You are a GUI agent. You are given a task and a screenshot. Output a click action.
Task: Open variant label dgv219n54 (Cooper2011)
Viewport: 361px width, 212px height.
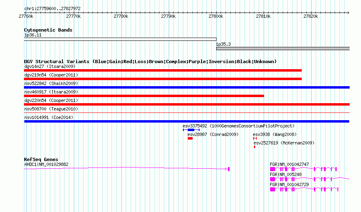coord(51,75)
